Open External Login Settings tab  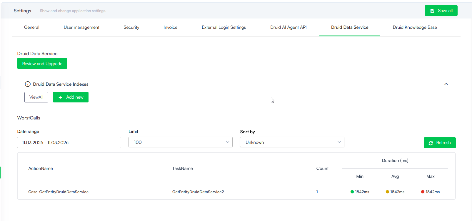click(224, 27)
